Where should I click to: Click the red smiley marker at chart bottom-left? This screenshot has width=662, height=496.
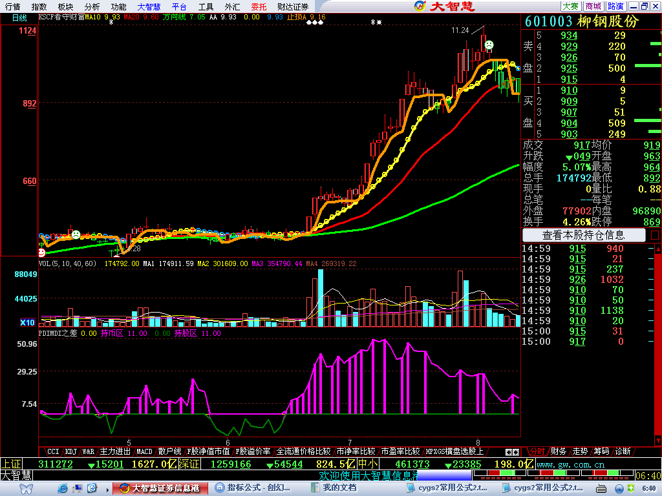[x=41, y=253]
